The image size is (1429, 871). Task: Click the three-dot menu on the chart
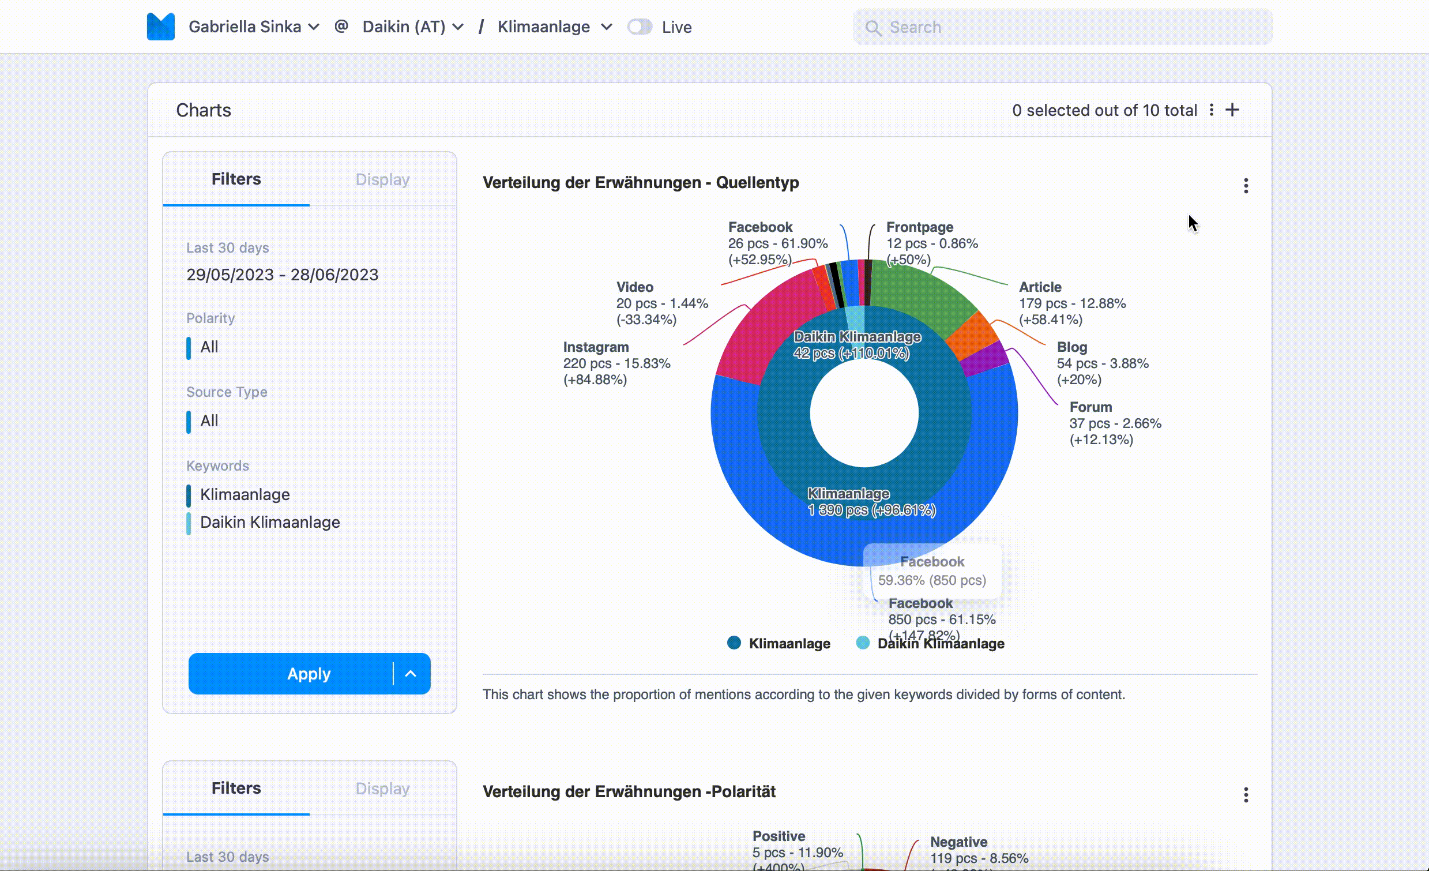point(1246,186)
